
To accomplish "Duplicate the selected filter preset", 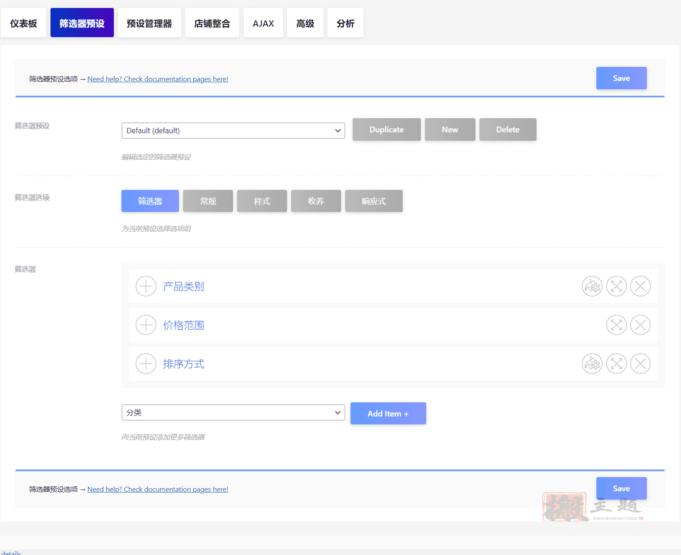I will (387, 129).
